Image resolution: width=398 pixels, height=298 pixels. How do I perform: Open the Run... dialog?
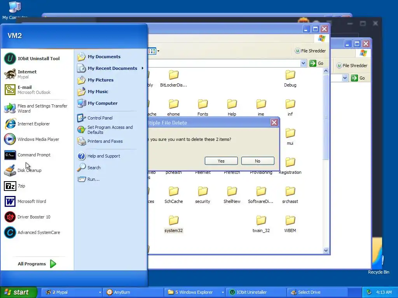click(110, 179)
